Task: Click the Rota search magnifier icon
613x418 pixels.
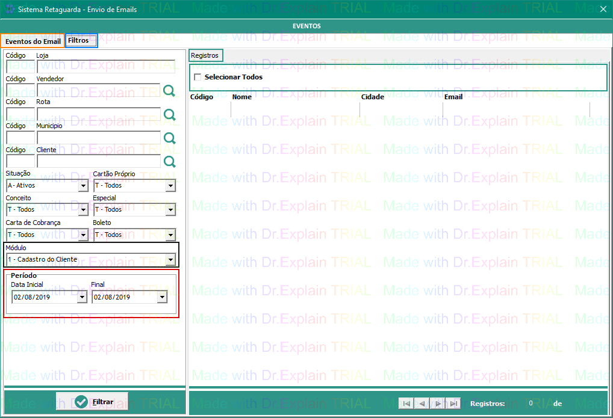Action: pos(169,114)
